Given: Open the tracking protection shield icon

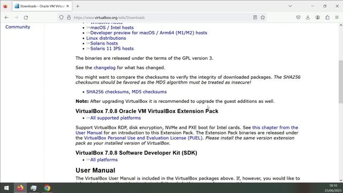Looking at the screenshot, I should pos(61,18).
